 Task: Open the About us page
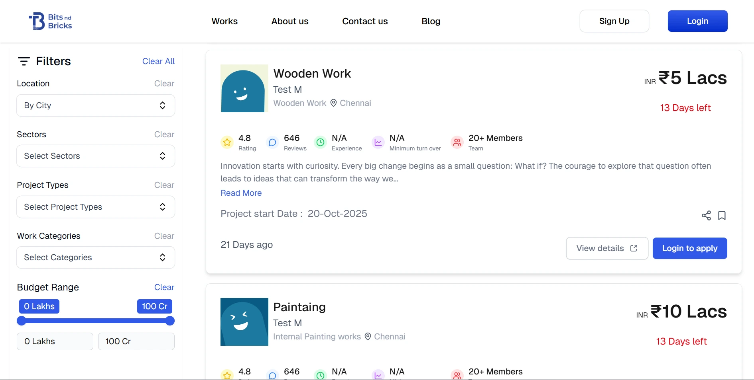point(290,21)
